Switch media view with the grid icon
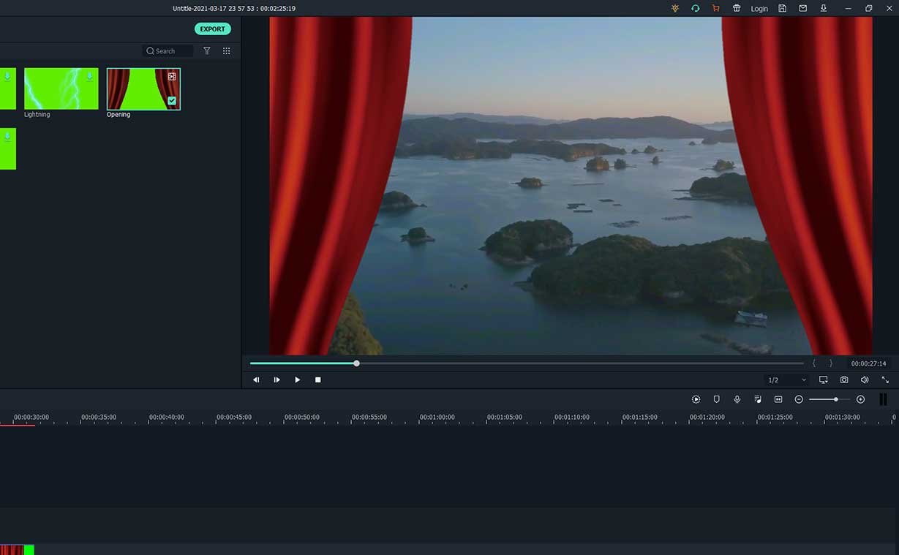Viewport: 899px width, 555px height. (x=227, y=51)
